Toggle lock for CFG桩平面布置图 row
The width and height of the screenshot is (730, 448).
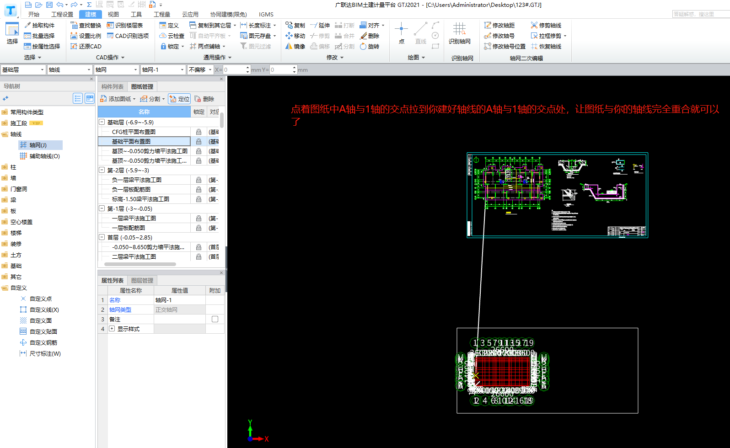[199, 132]
